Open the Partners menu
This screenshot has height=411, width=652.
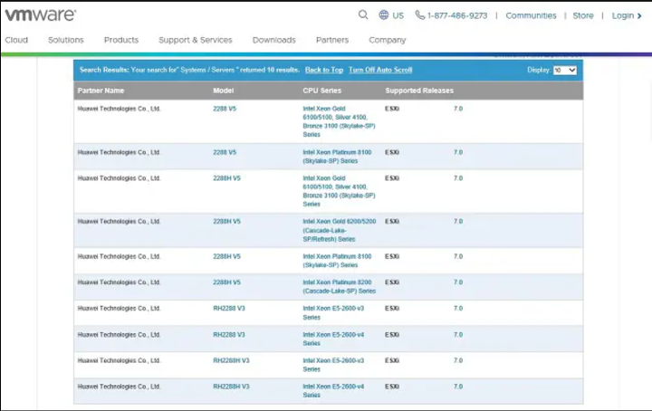pyautogui.click(x=332, y=40)
